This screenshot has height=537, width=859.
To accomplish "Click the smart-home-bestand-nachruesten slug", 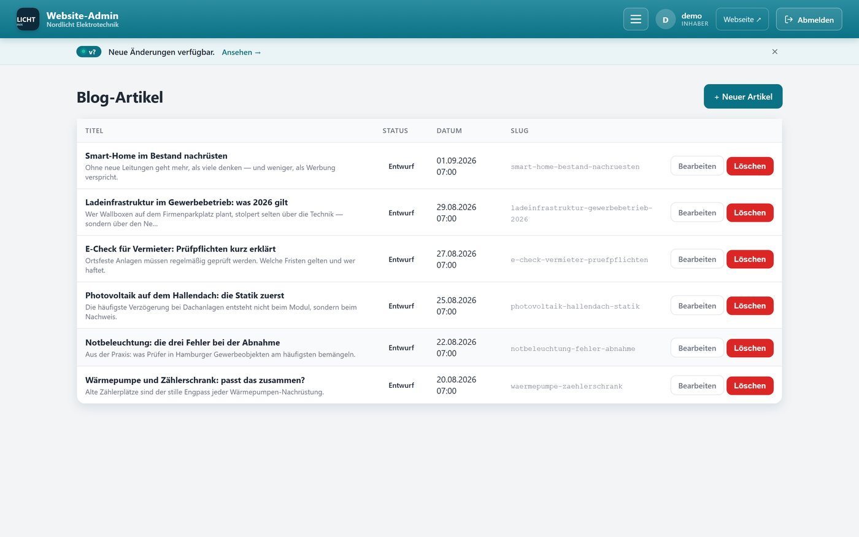I will coord(575,167).
